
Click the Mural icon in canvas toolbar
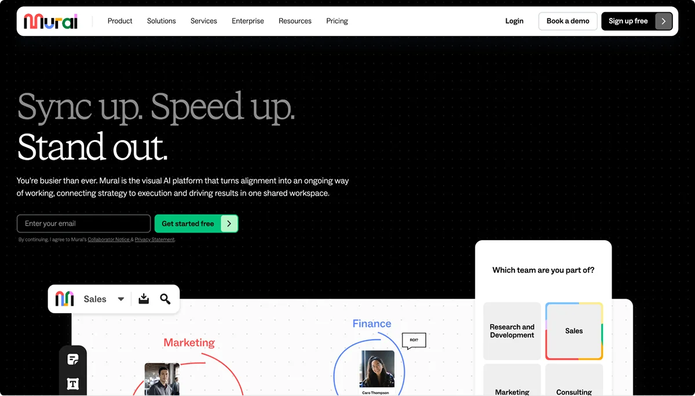tap(64, 299)
